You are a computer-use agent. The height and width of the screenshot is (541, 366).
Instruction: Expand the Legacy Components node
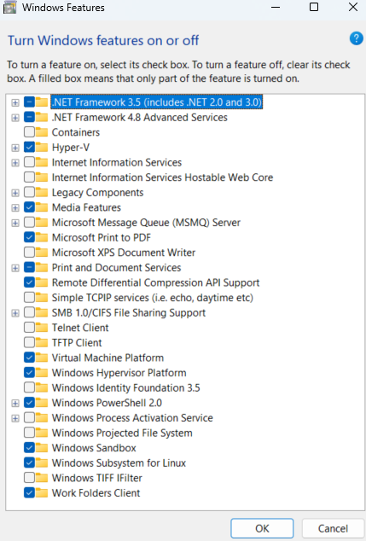click(x=15, y=193)
